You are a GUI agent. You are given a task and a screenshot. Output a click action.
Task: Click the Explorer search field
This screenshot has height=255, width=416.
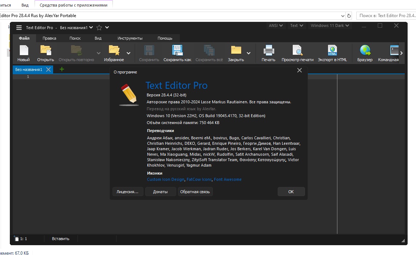tap(386, 16)
